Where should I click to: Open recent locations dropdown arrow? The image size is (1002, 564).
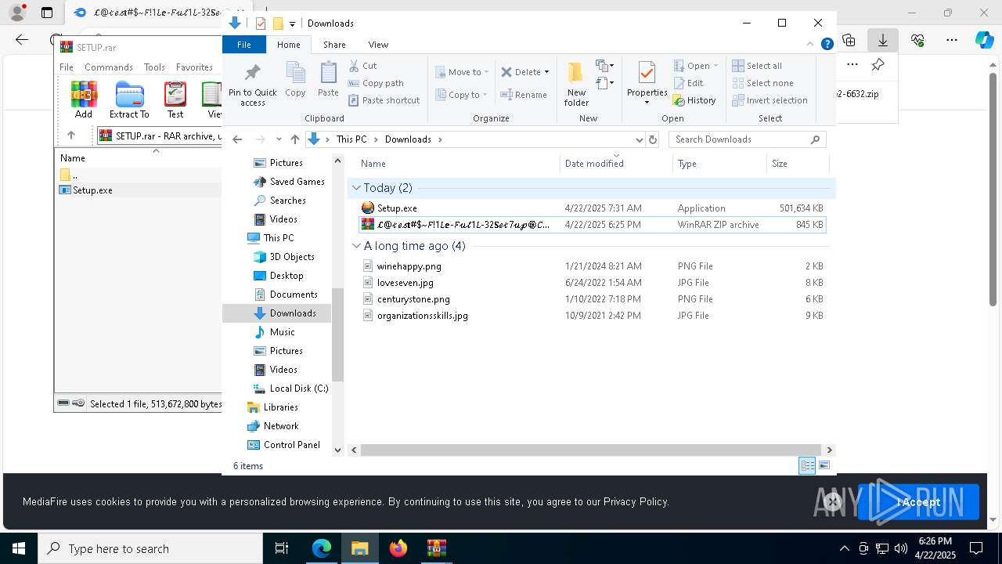pos(279,139)
